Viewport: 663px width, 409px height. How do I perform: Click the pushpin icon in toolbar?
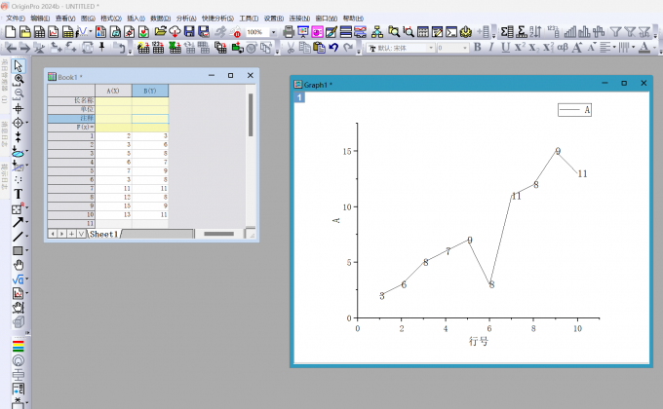point(102,47)
